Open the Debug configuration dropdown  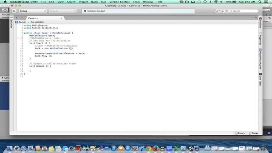click(33, 11)
